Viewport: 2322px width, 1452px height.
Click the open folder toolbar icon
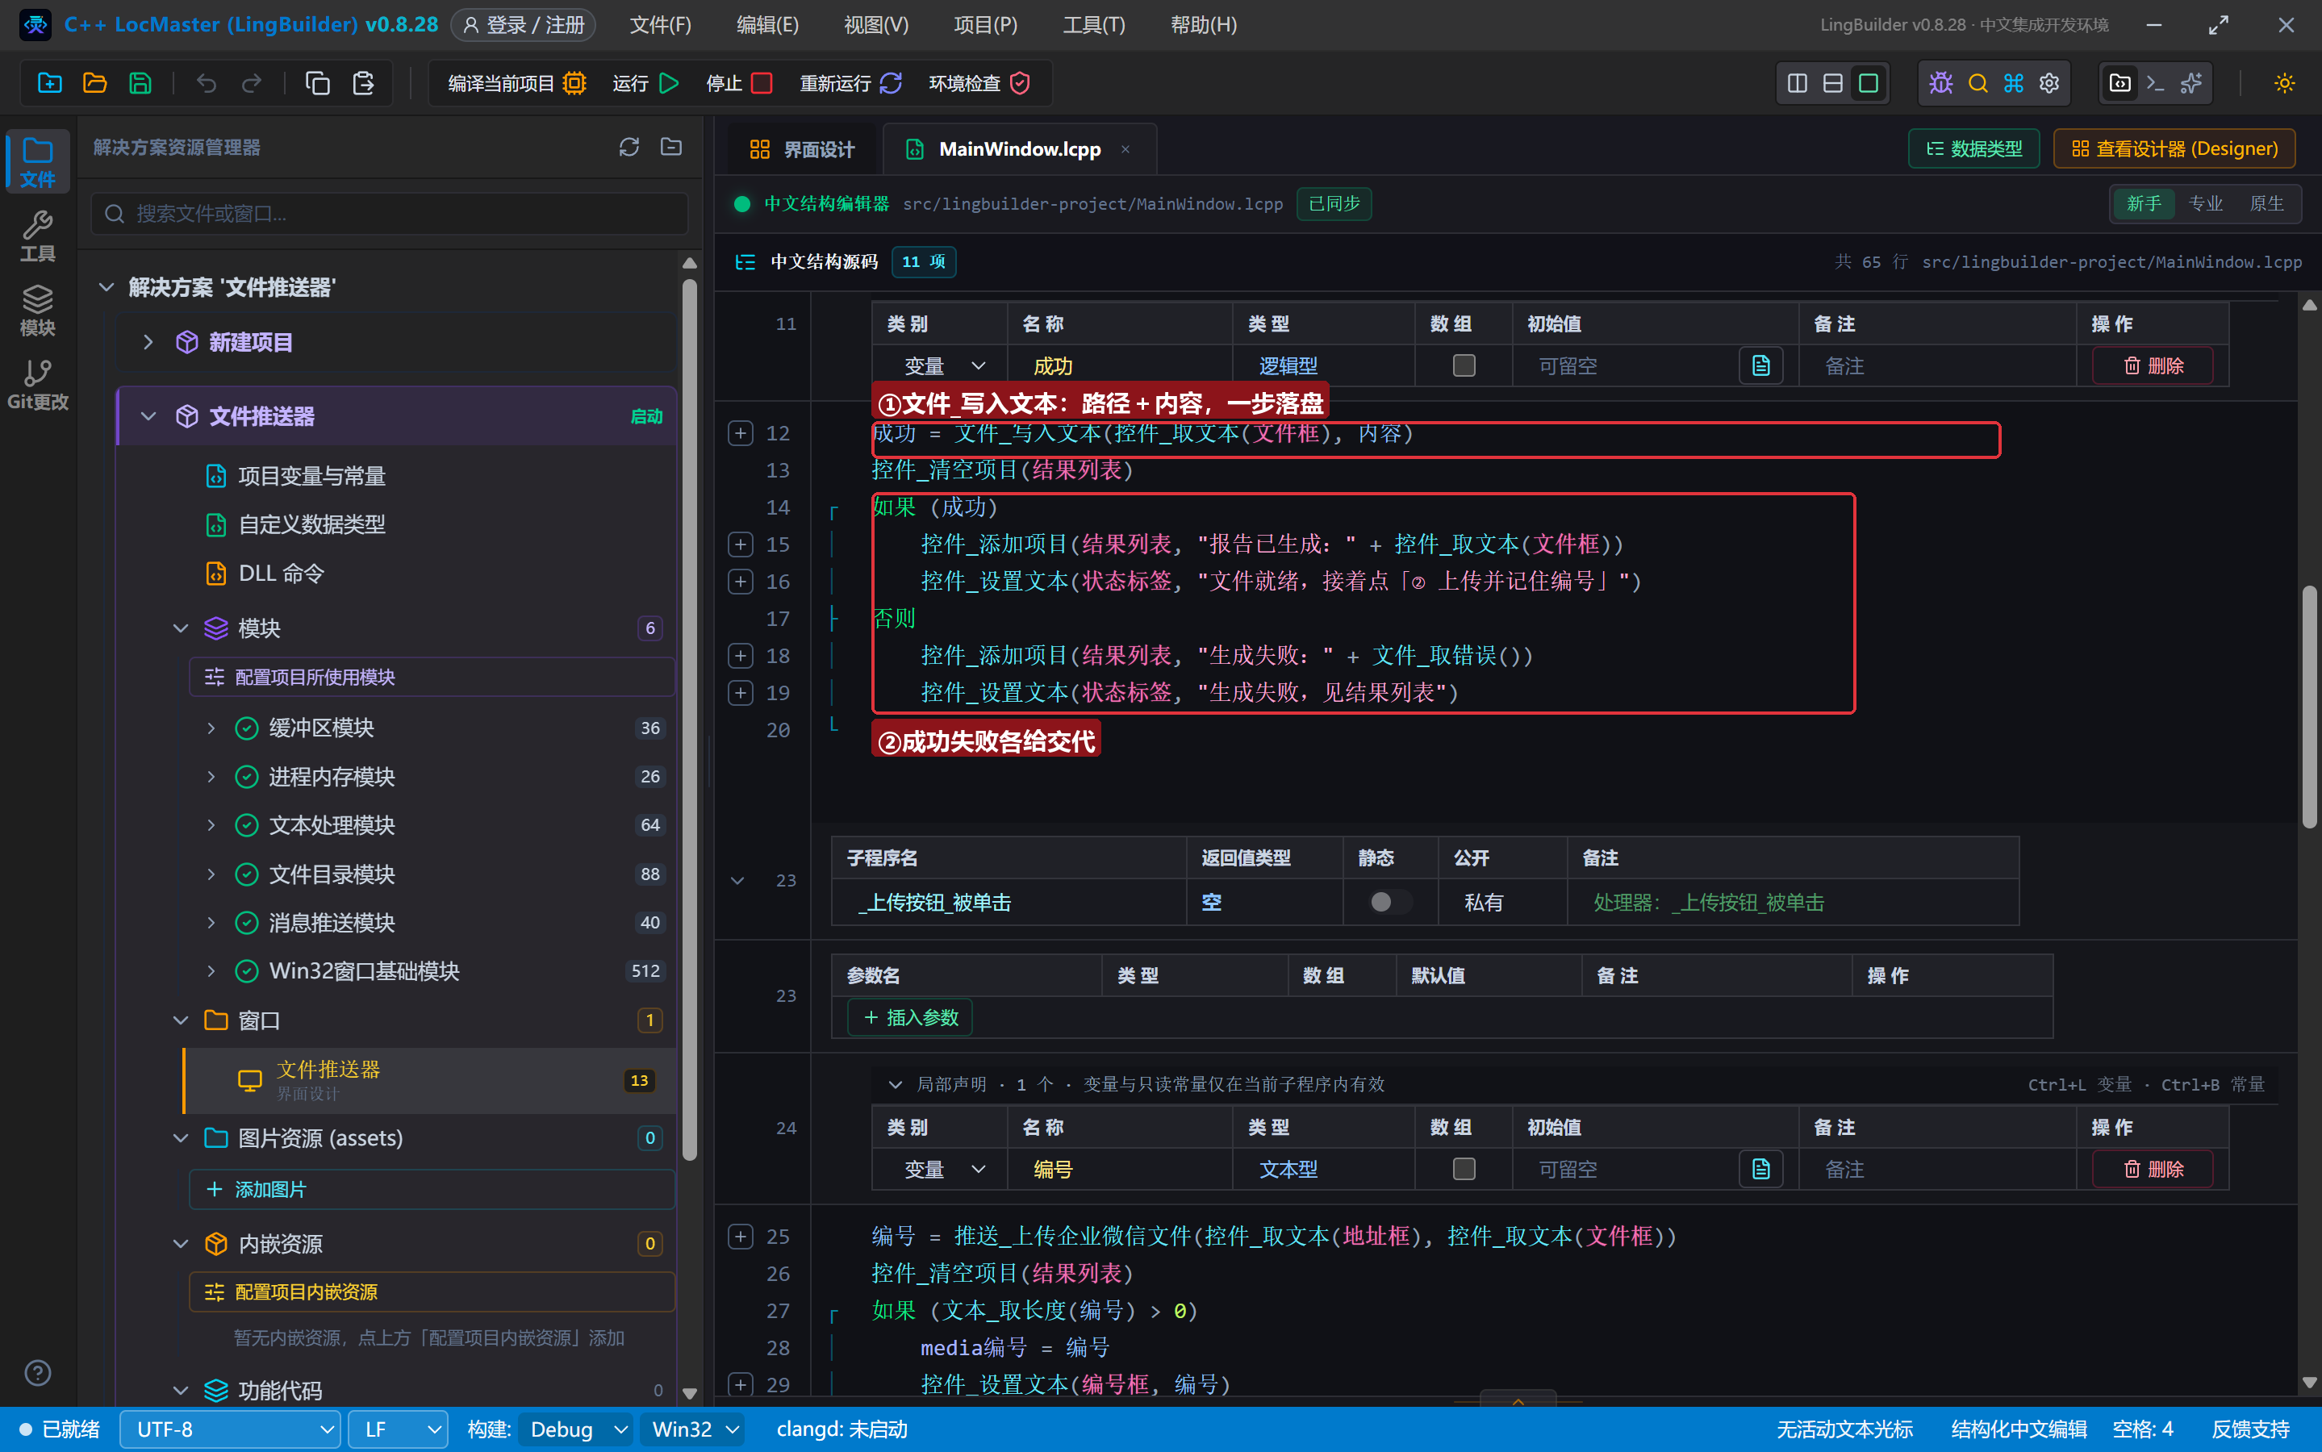point(94,84)
